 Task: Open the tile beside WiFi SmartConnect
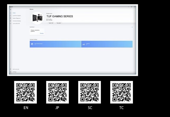107,44
